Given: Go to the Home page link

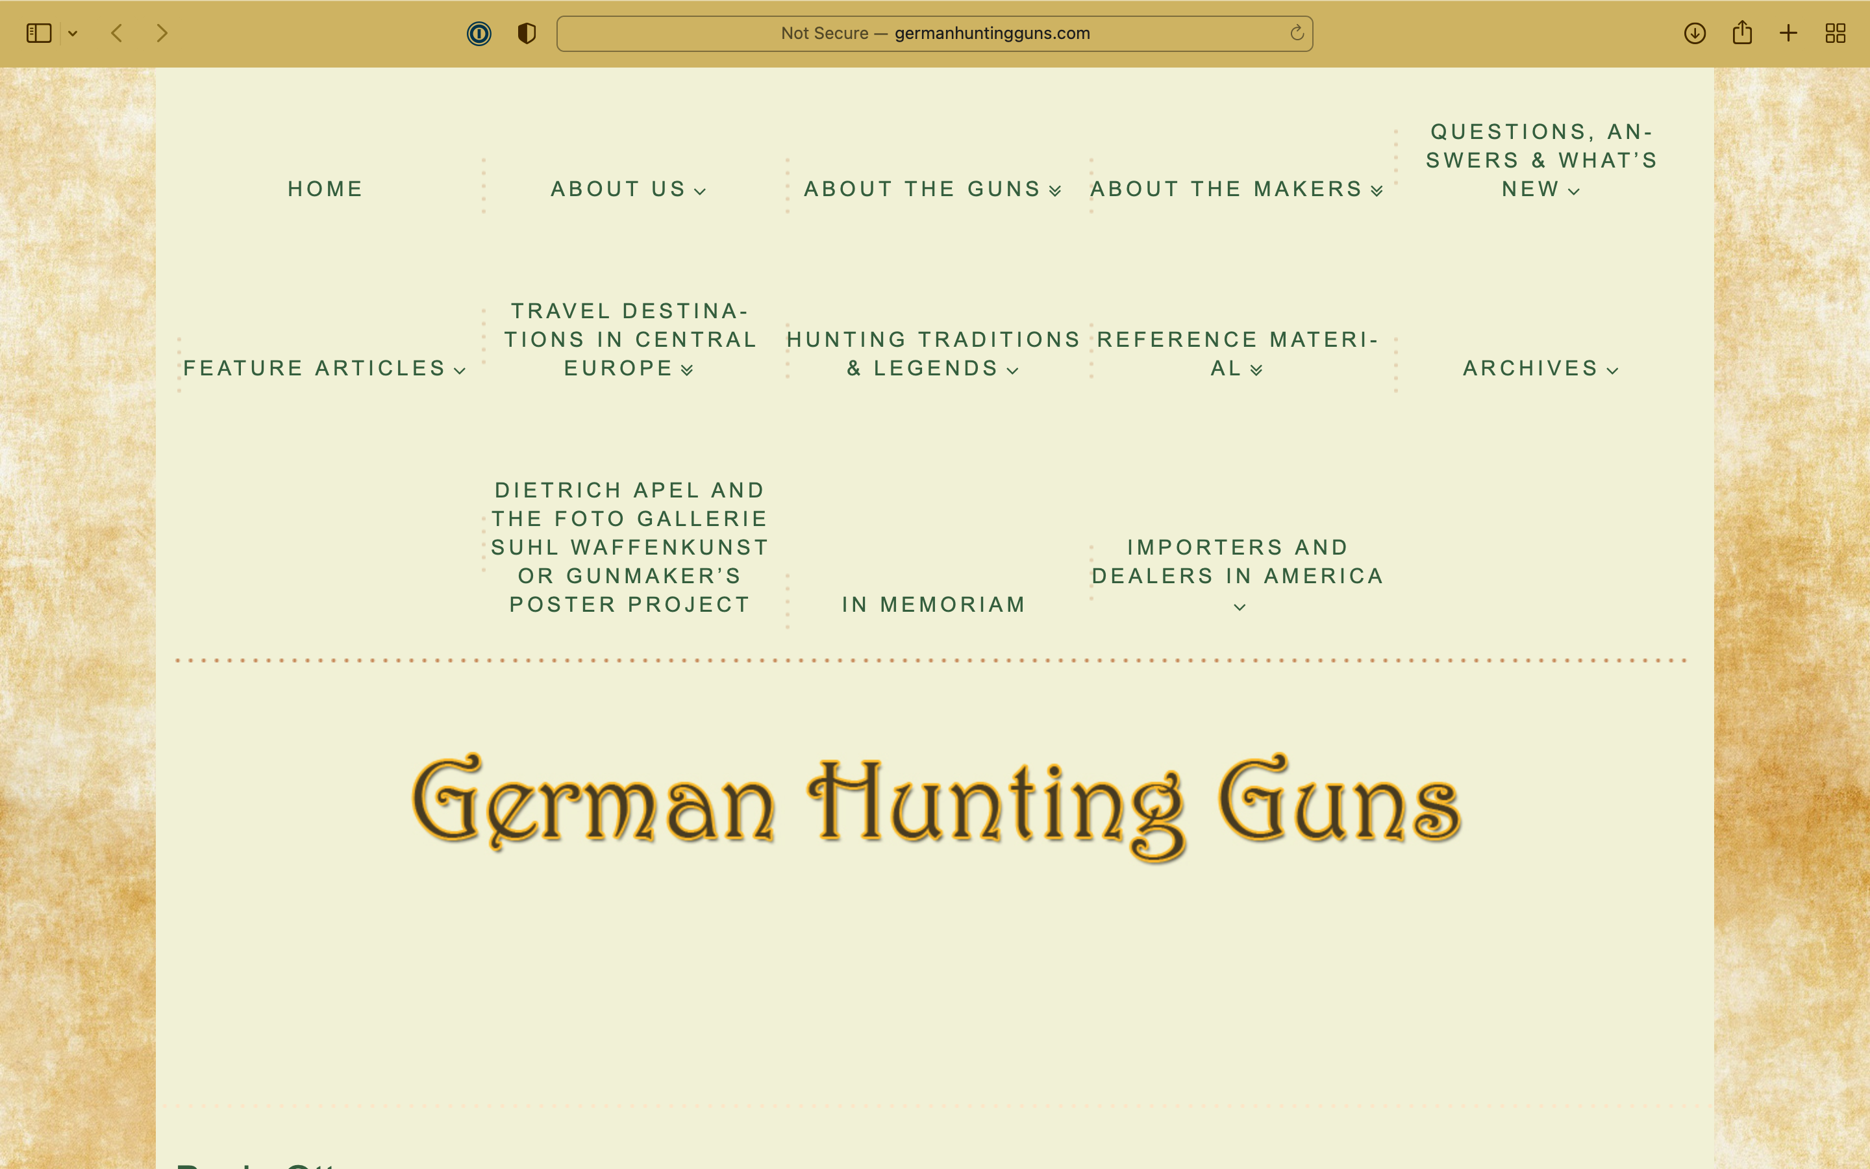Looking at the screenshot, I should coord(325,190).
